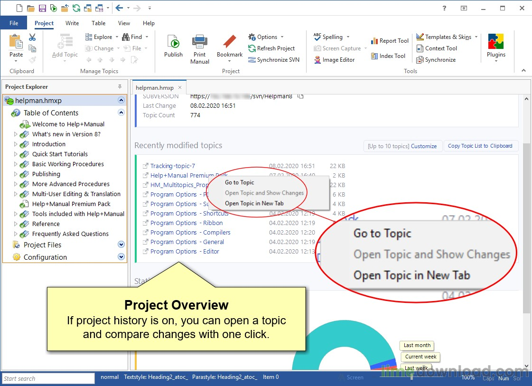Open the Spelling dropdown
The image size is (532, 386).
[331, 37]
